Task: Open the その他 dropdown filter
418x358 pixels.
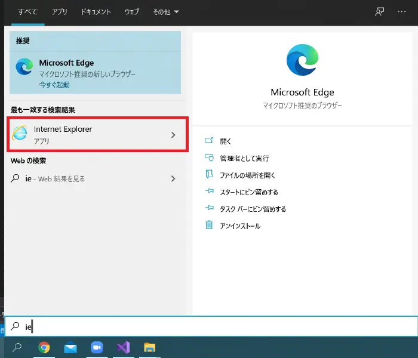Action: (x=165, y=12)
